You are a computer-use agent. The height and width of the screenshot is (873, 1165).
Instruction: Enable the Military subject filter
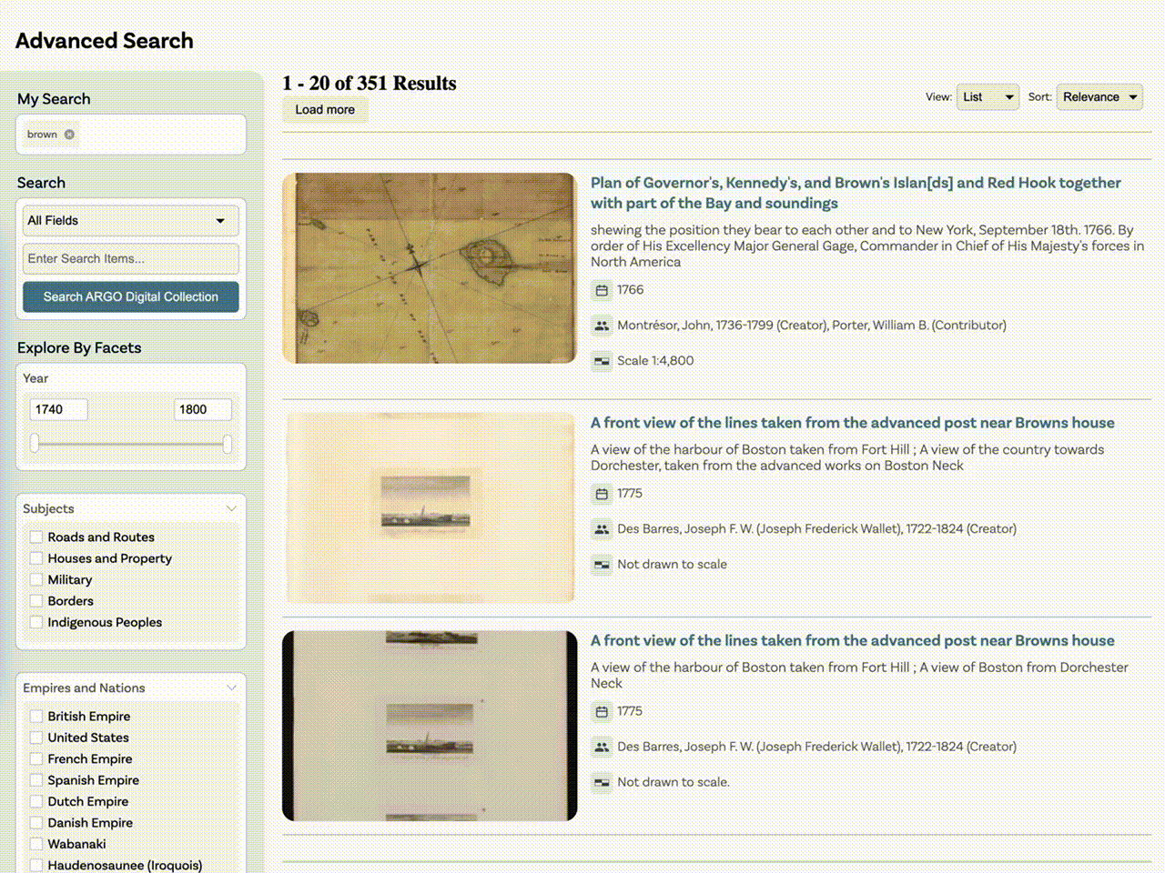click(36, 580)
